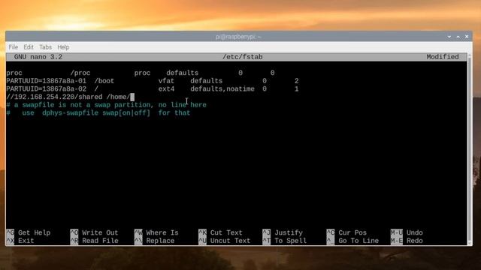Click the Go To Line shortcut

point(352,241)
